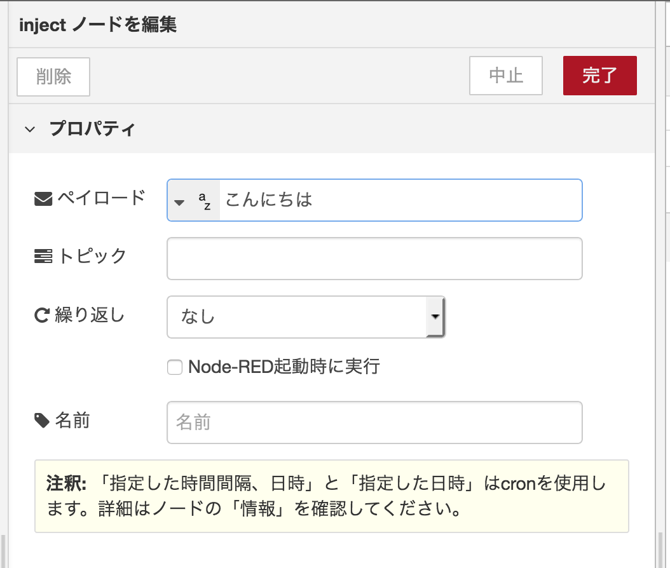The image size is (670, 568).
Task: Click the 繰り返し dropdown arrow button
Action: click(434, 316)
